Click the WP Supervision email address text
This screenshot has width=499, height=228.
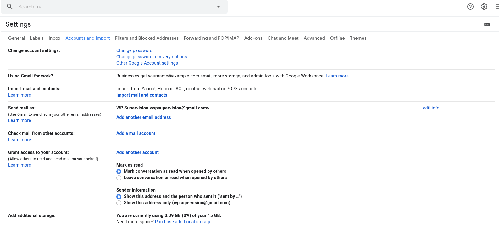163,108
